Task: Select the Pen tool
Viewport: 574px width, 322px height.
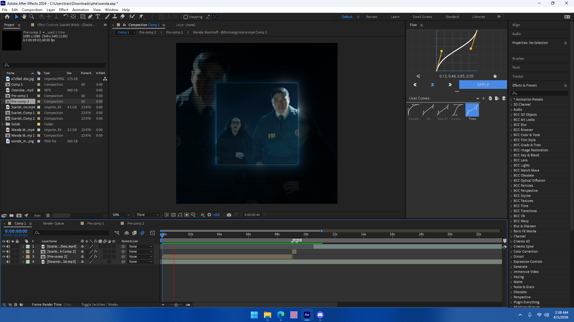Action: (90, 17)
